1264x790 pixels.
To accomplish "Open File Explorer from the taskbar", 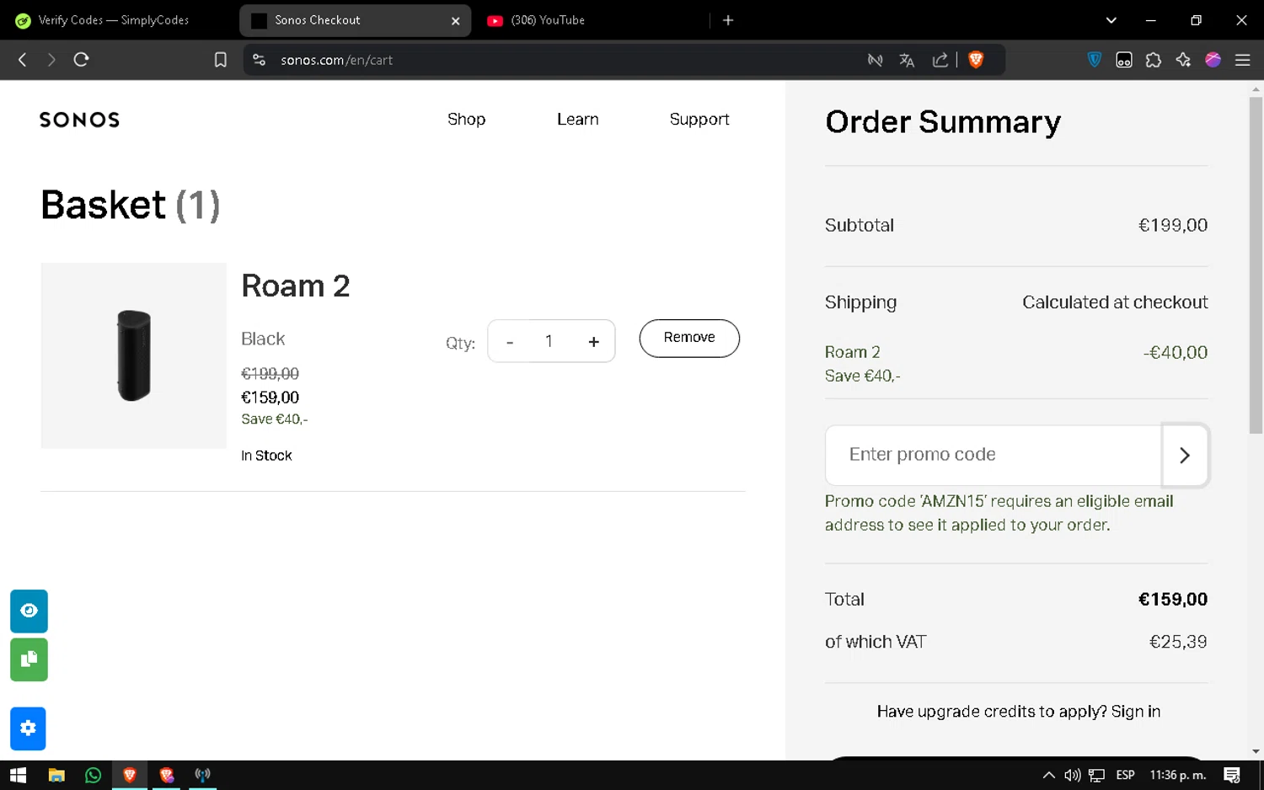I will [x=56, y=775].
